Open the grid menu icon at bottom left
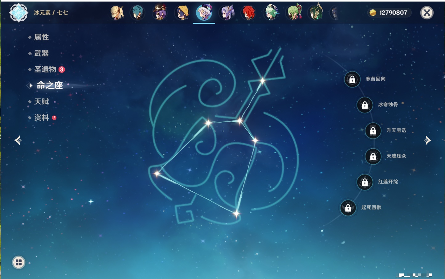 pyautogui.click(x=18, y=262)
